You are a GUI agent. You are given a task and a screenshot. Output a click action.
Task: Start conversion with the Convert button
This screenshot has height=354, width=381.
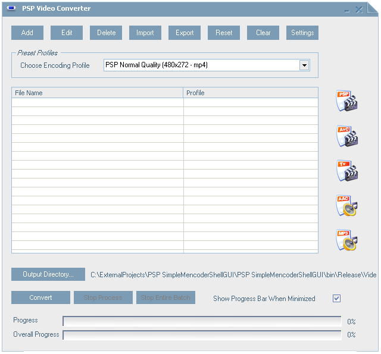coord(40,297)
